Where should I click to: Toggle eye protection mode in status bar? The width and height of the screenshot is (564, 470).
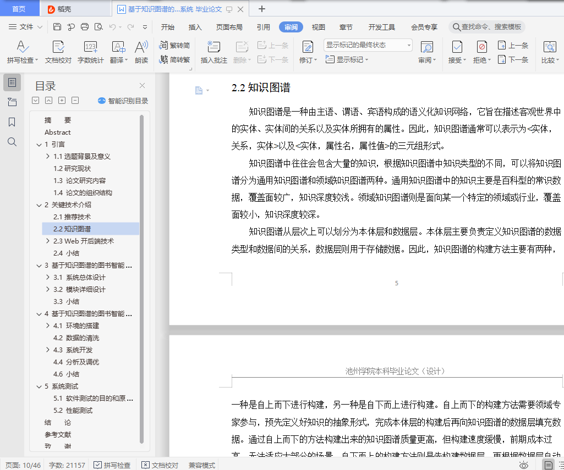[524, 465]
